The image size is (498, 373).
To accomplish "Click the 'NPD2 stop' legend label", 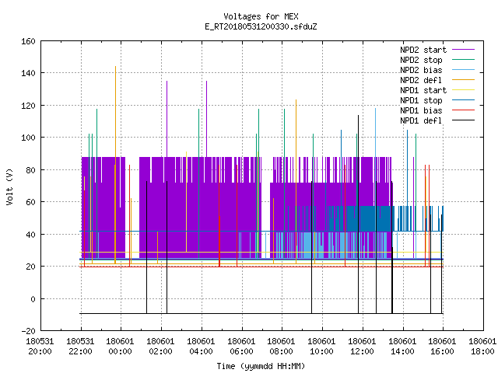I will (421, 60).
